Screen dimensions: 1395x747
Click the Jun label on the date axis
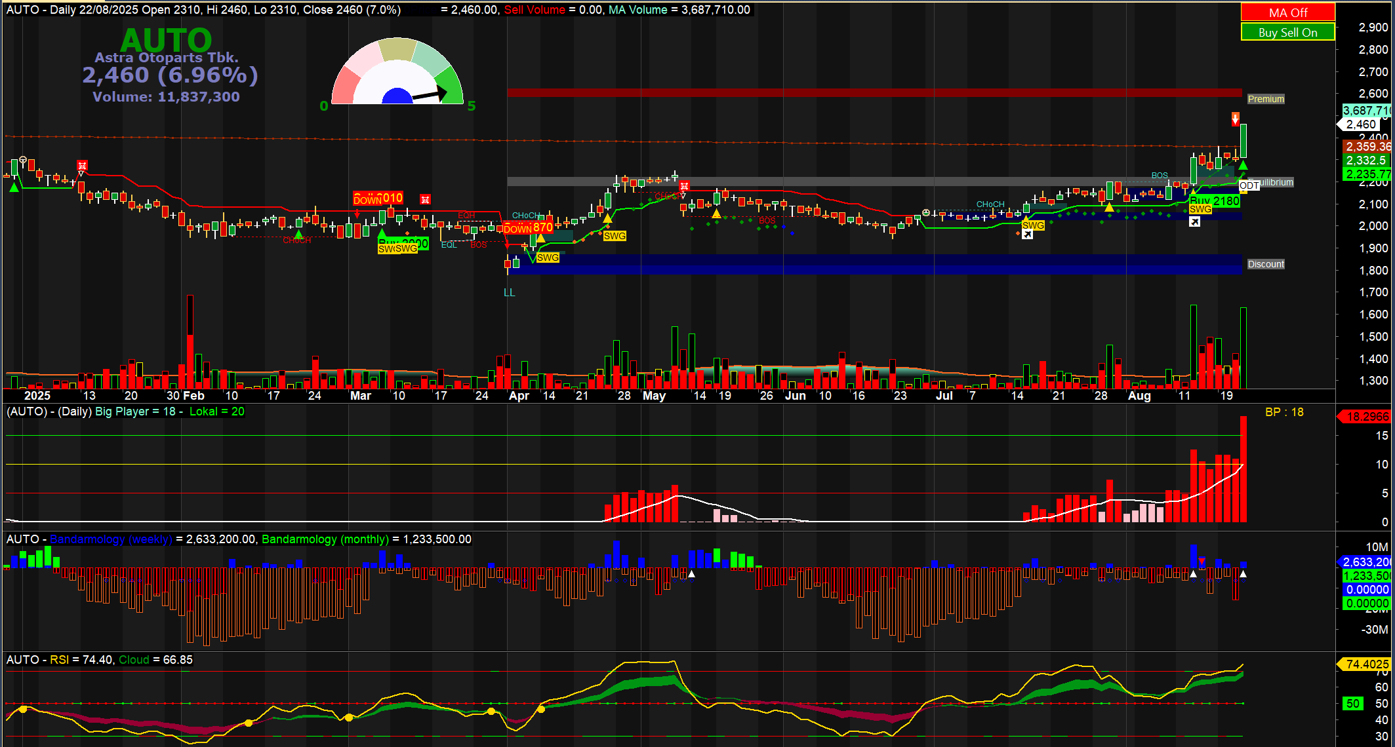pos(795,396)
